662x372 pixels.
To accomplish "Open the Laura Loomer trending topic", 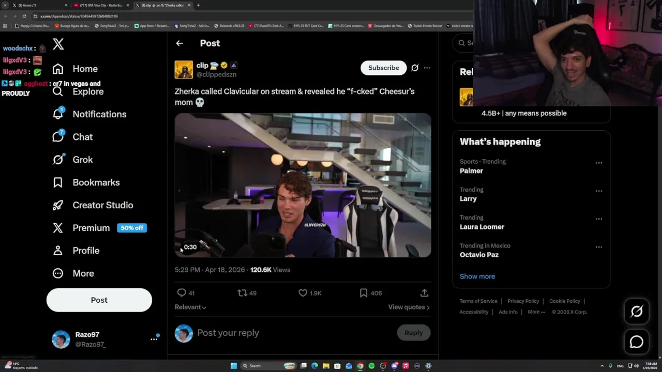I will pos(482,227).
